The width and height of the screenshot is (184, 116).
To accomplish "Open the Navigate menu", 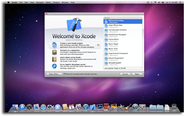I will point(40,2).
